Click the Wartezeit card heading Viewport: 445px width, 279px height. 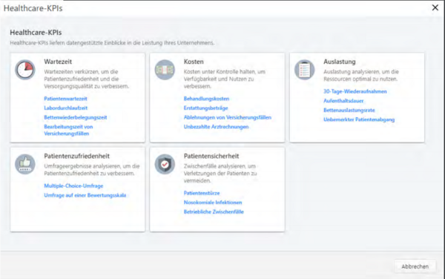pyautogui.click(x=58, y=62)
